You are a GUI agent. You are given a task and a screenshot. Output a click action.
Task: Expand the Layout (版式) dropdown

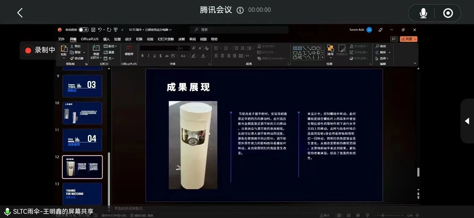point(110,46)
